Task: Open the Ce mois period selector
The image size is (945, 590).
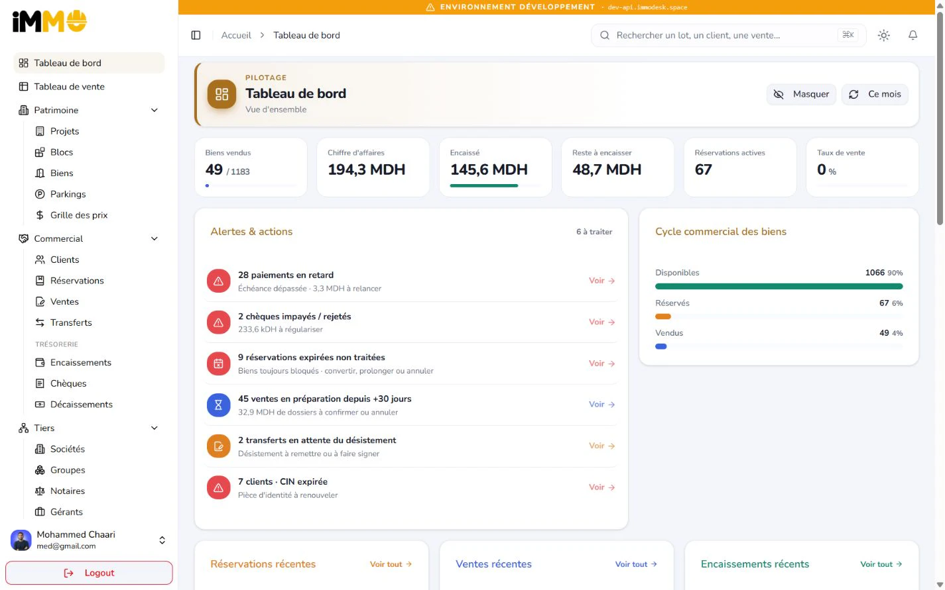Action: click(x=875, y=94)
